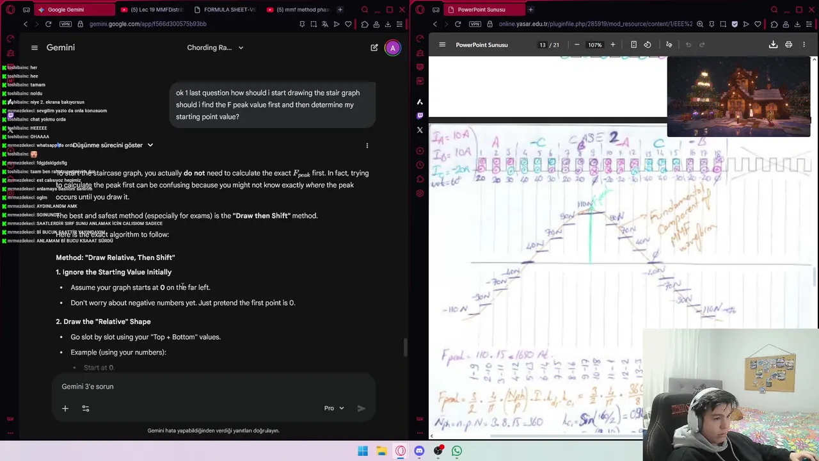
Task: Start a new chat in Gemini
Action: point(374,47)
